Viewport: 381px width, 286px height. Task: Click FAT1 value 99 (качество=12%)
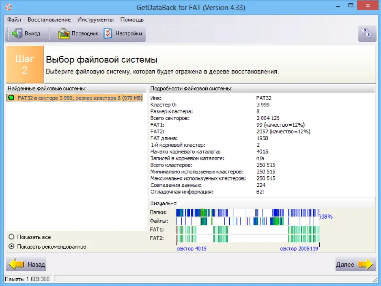tap(280, 125)
